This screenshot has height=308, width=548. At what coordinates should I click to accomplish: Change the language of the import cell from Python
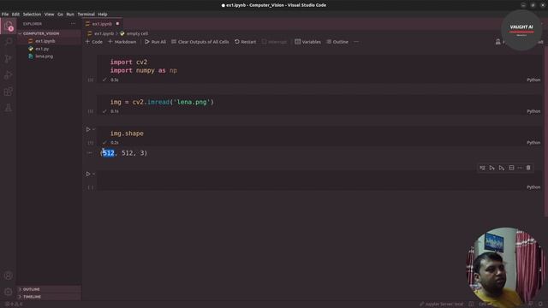[533, 80]
